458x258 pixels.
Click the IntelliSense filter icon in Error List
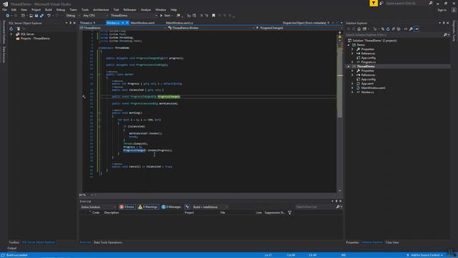coord(187,207)
